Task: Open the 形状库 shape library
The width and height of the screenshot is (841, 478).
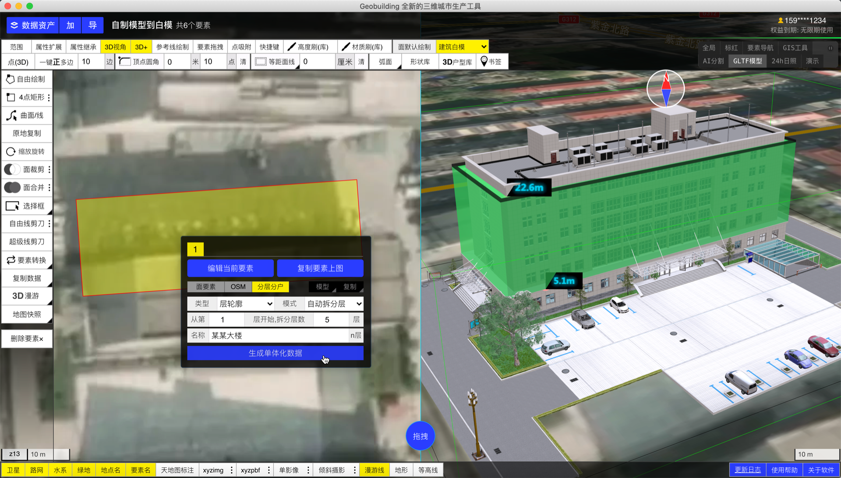Action: pos(420,62)
